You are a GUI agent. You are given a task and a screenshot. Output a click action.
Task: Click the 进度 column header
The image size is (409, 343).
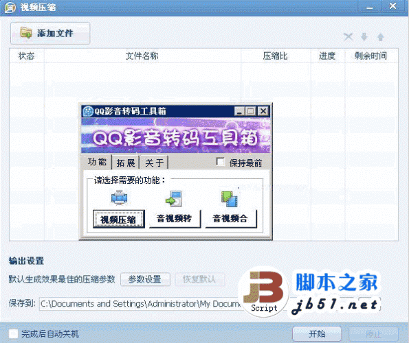(327, 56)
